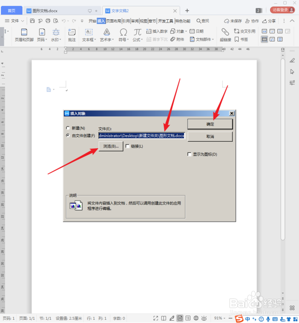299x323 pixels.
Task: Click the Print icon in quick toolbar
Action: [48, 21]
